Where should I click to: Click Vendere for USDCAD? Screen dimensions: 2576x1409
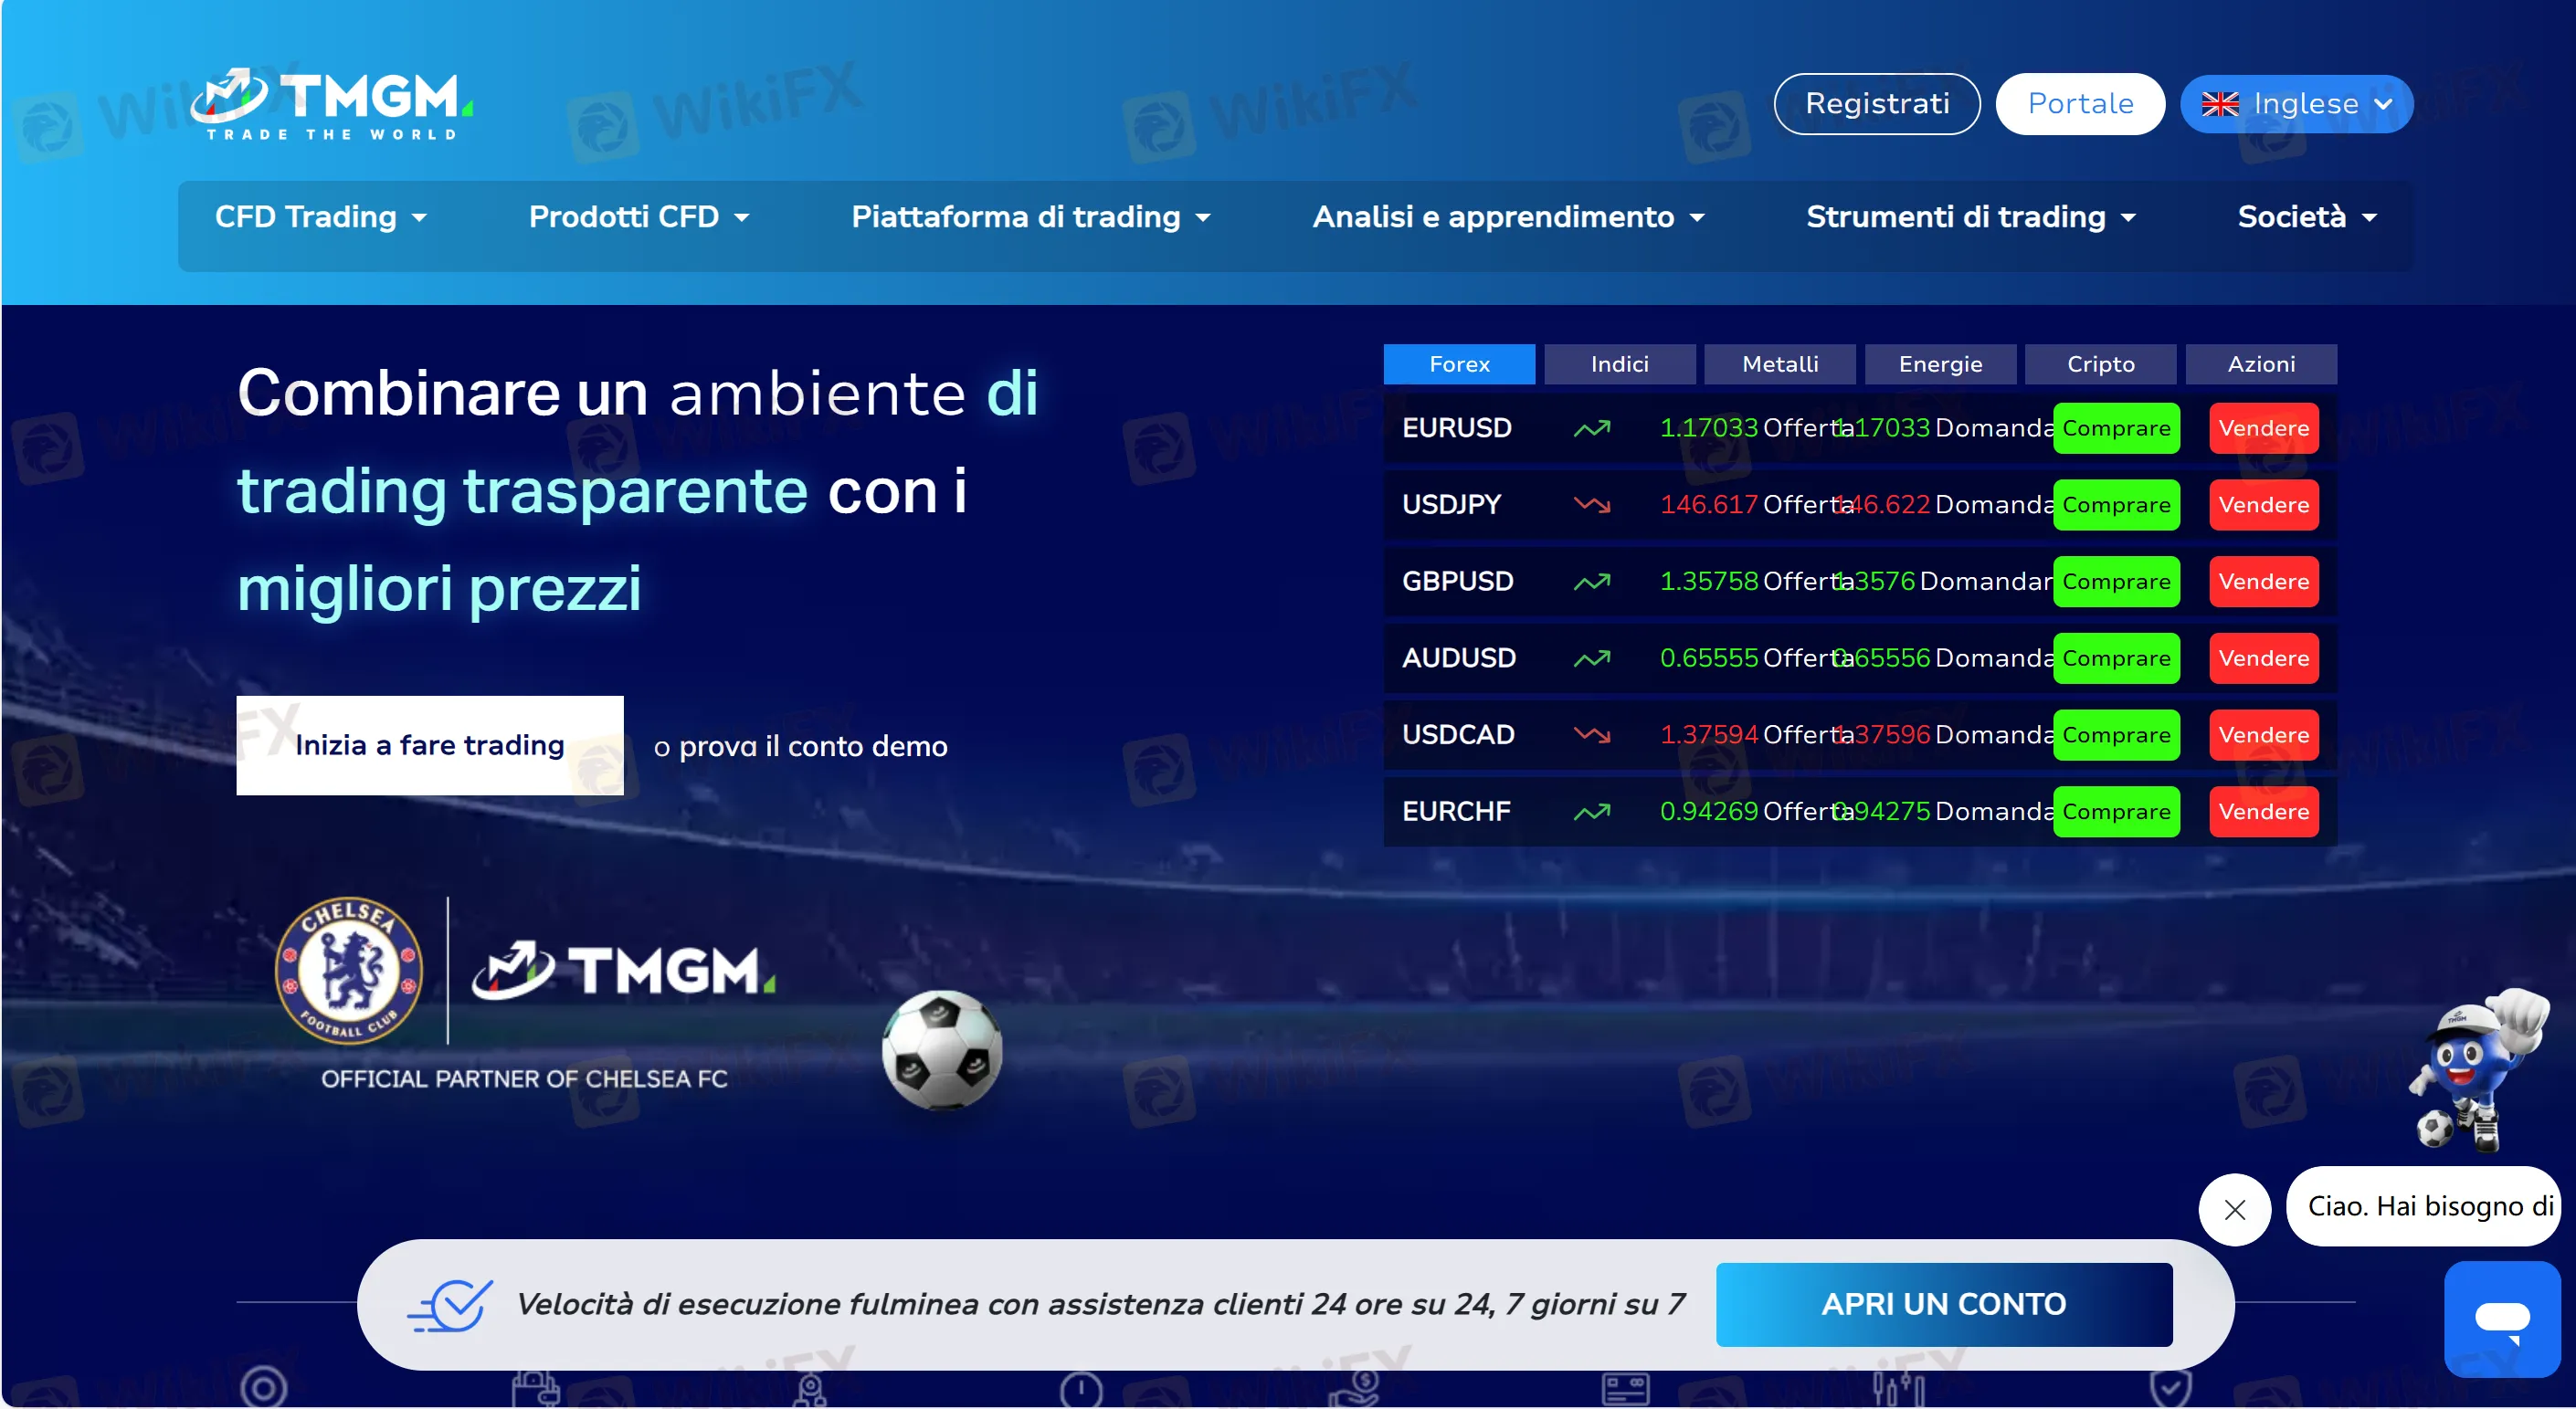coord(2263,735)
